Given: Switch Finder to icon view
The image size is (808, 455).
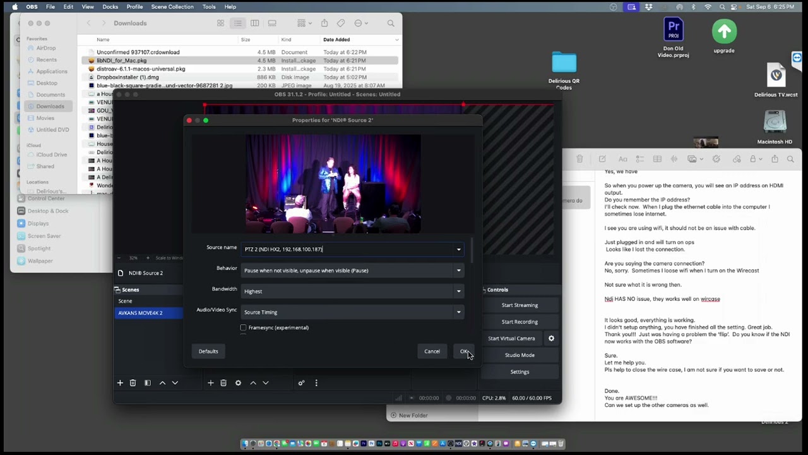Looking at the screenshot, I should [x=220, y=23].
